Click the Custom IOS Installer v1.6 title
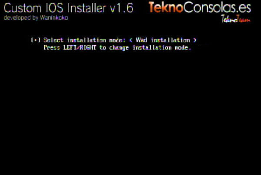This screenshot has height=175, width=261. 68,8
